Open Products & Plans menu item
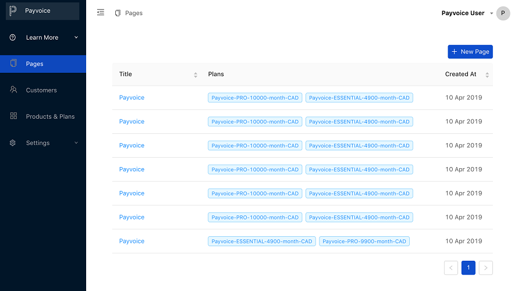The height and width of the screenshot is (291, 518). click(43, 116)
